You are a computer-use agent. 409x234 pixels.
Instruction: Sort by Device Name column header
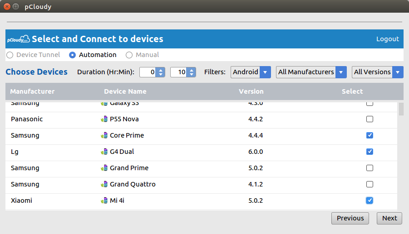(x=125, y=91)
